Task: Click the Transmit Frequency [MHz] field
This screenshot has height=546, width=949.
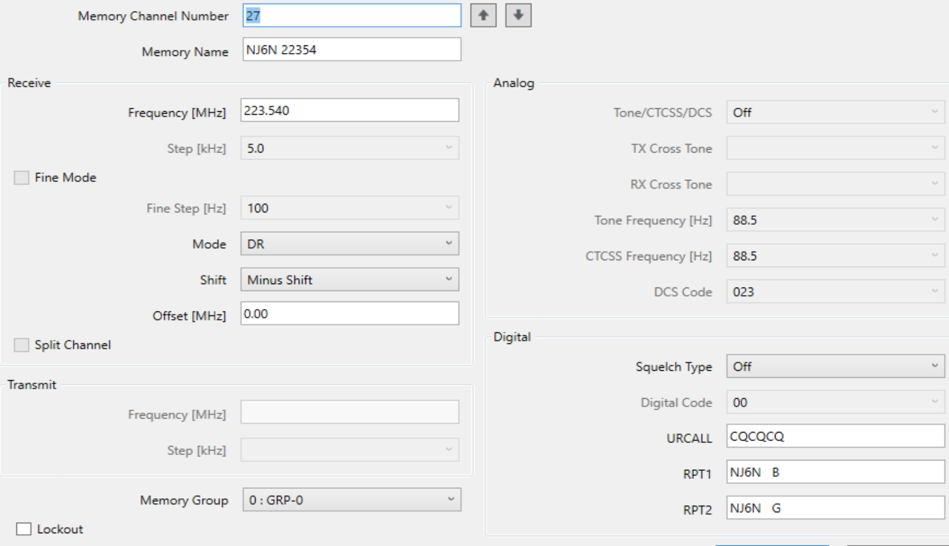Action: [350, 412]
